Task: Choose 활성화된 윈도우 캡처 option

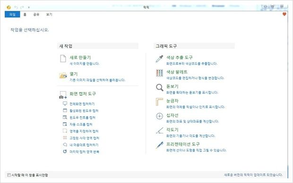Action: pyautogui.click(x=84, y=111)
